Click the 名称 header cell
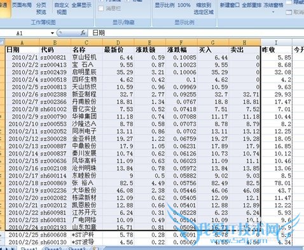This screenshot has height=250, width=304. [x=86, y=49]
